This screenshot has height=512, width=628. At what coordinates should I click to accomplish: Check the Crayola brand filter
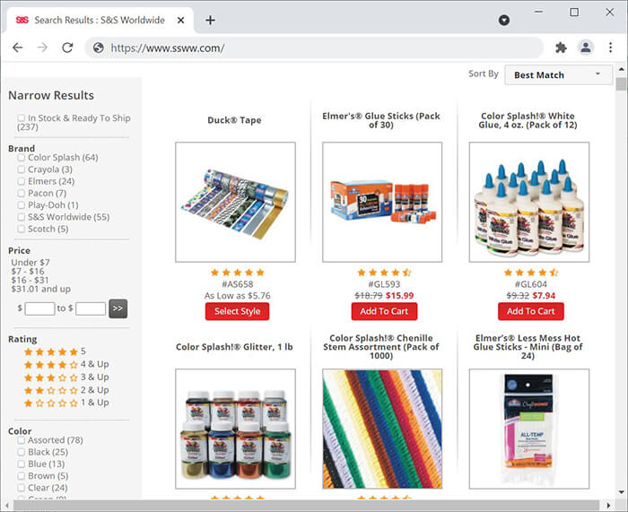point(22,169)
